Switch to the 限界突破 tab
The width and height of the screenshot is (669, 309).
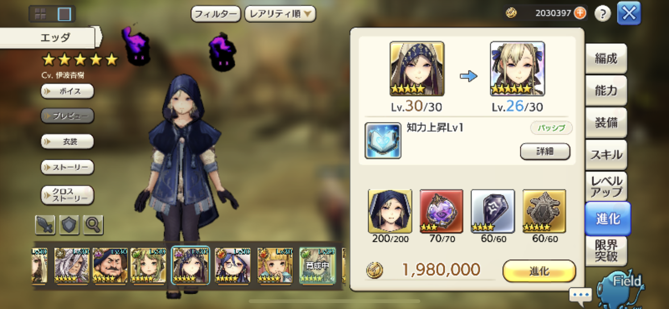[x=606, y=251]
